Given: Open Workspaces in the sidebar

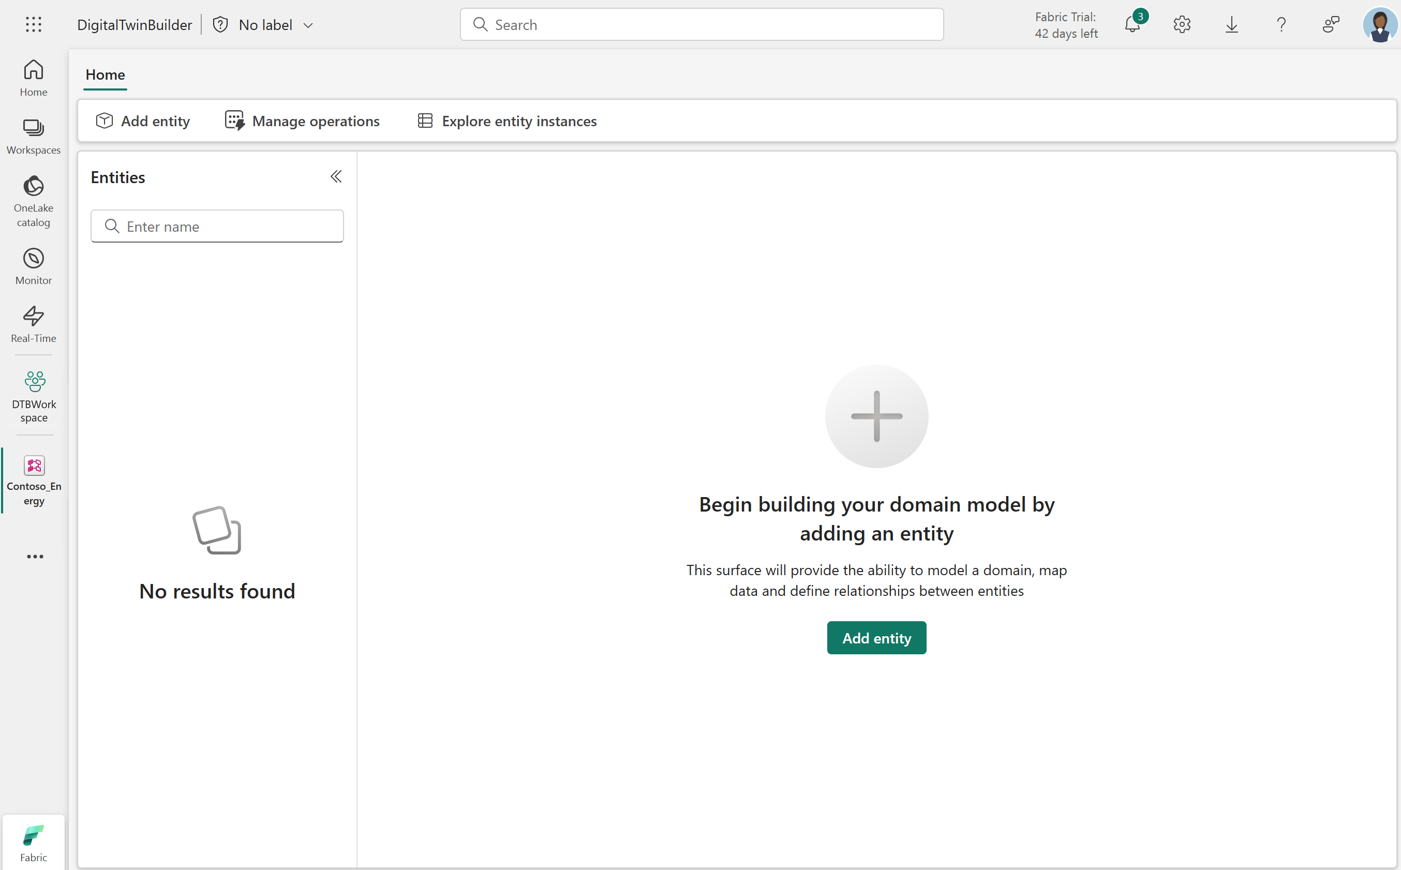Looking at the screenshot, I should point(34,137).
